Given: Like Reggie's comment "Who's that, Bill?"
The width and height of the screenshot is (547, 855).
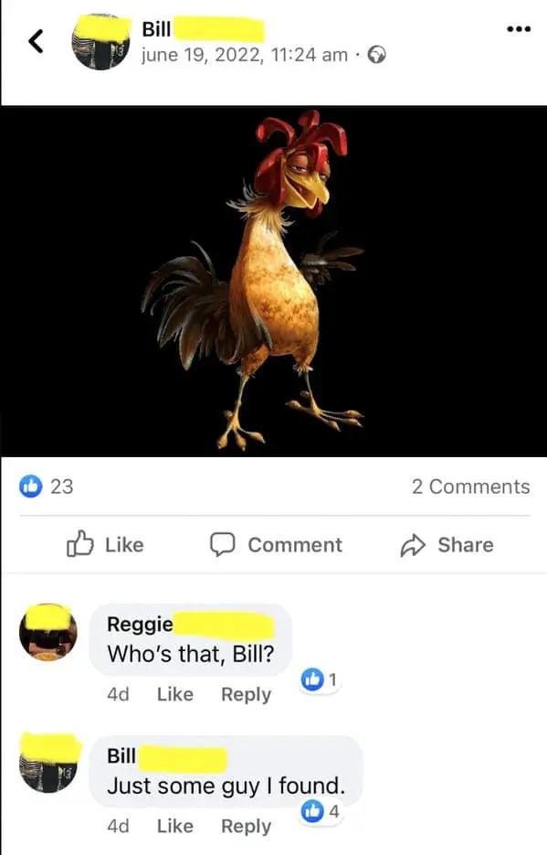Looking at the screenshot, I should tap(174, 694).
